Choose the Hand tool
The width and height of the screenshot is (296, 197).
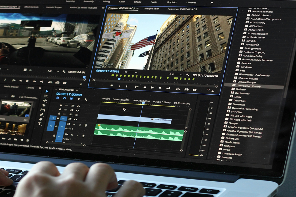coord(41,119)
